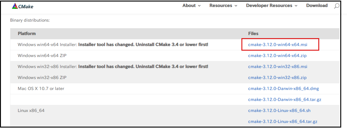Download cmake-3.12.0-win64-x64.zip archive
The width and height of the screenshot is (347, 130).
[277, 56]
